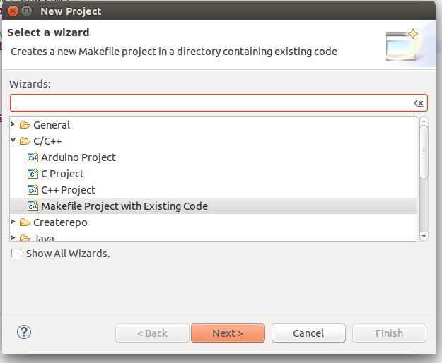Viewport: 442px width, 363px height.
Task: Expand the Createrepo category
Action: [13, 222]
